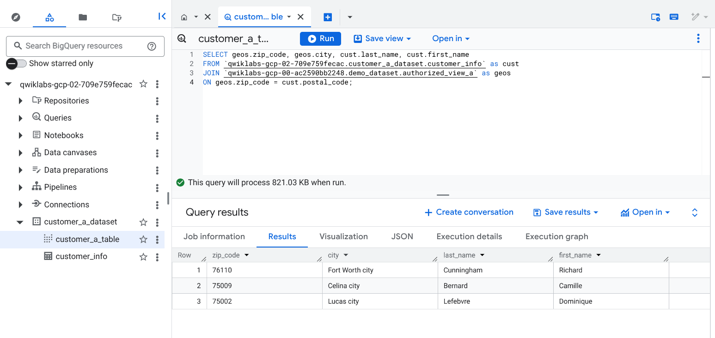Open query editor more options menu
The width and height of the screenshot is (715, 338).
tap(698, 39)
